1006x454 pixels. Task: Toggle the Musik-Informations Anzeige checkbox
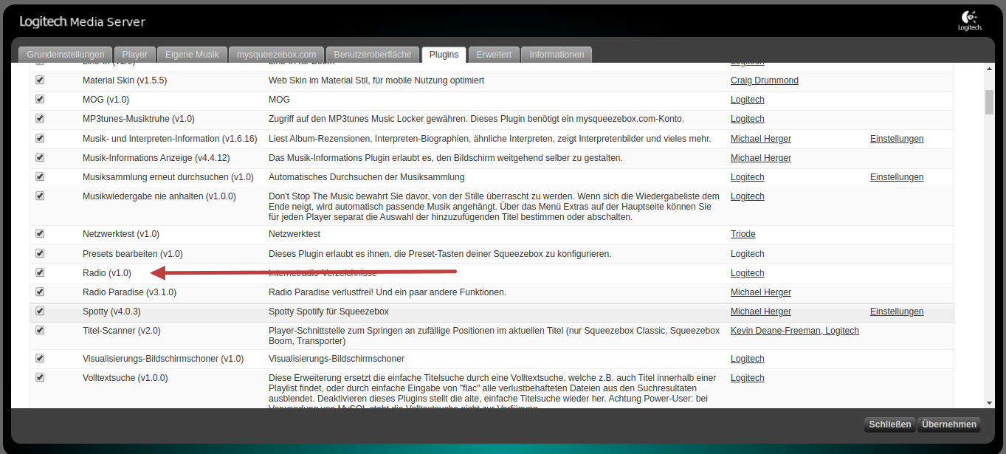click(40, 157)
